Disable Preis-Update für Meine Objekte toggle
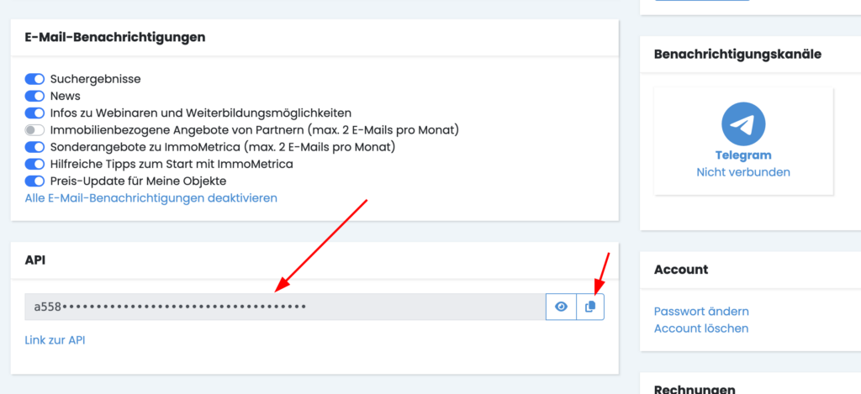Image resolution: width=861 pixels, height=394 pixels. point(34,181)
